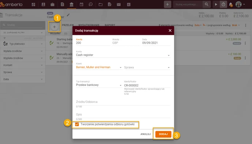Click the PRZELEW tab
252x144 pixels.
tap(68, 25)
